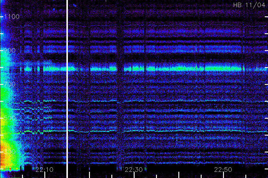The width and height of the screenshot is (268, 178).
Task: Select the white vertical cursor line
Action: coord(67,89)
